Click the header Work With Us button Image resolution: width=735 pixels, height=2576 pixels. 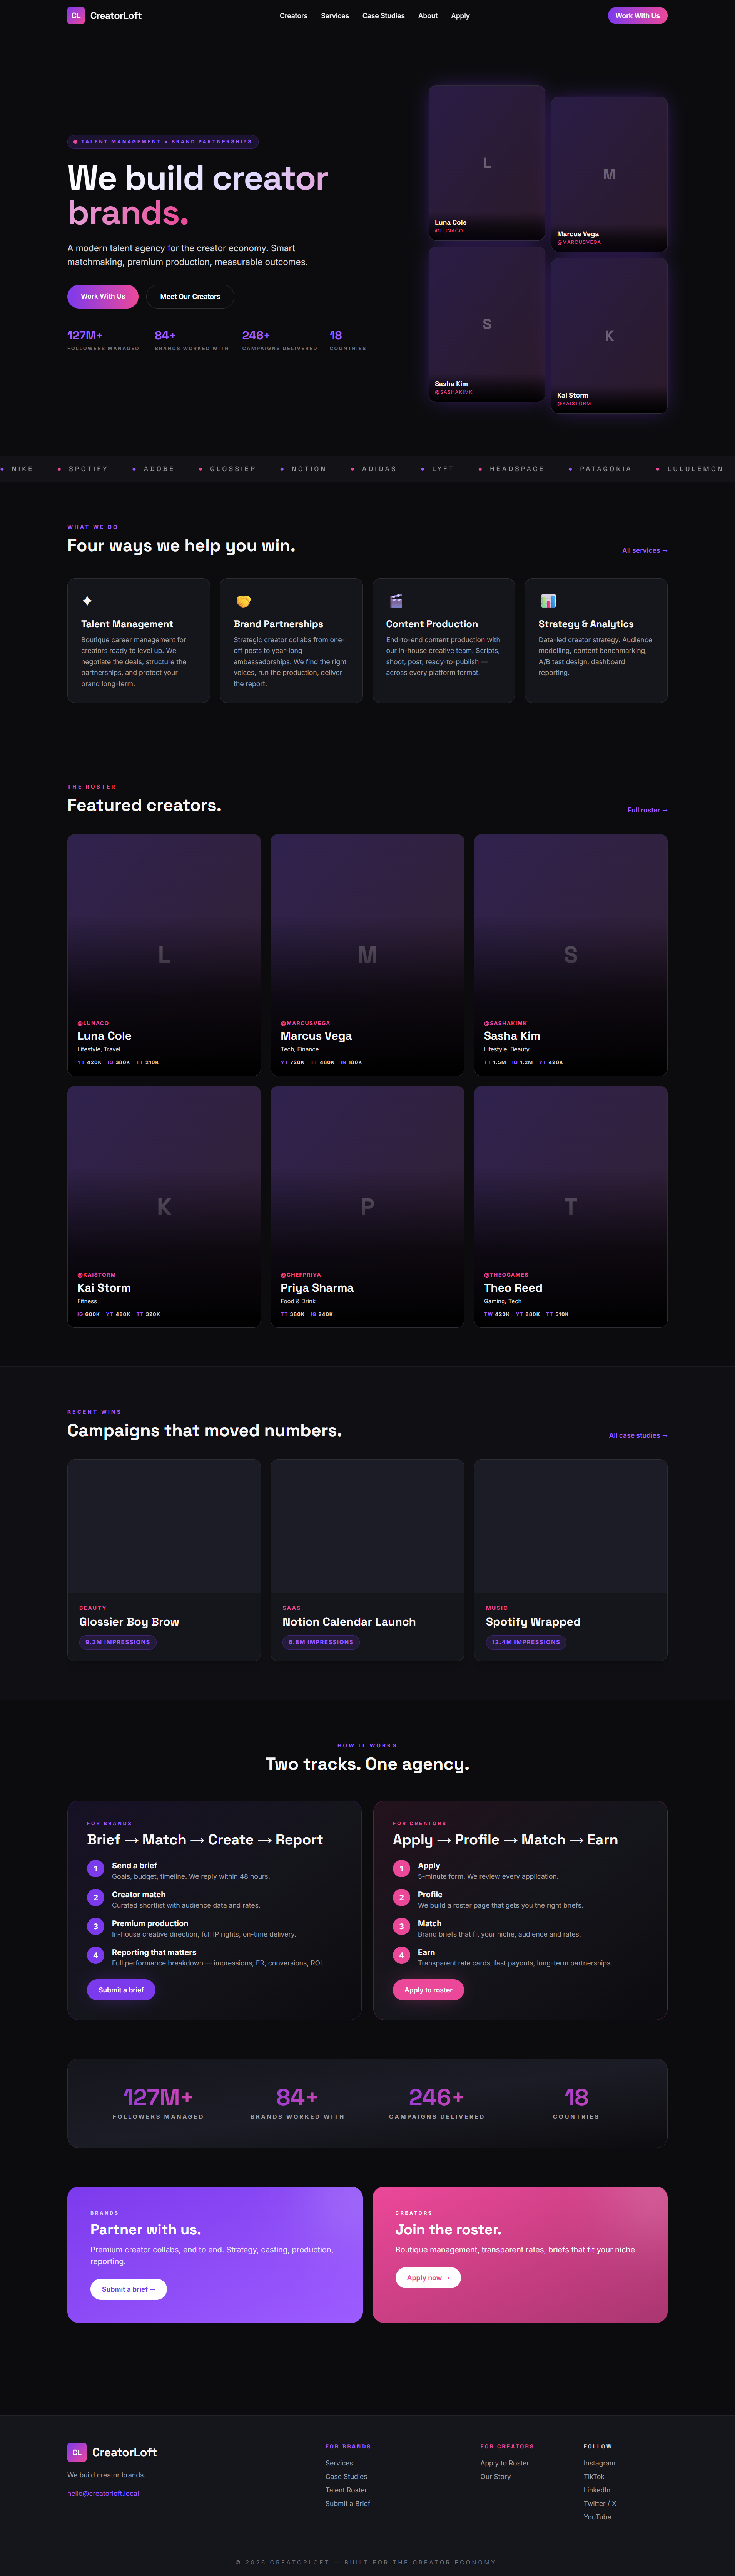(637, 16)
